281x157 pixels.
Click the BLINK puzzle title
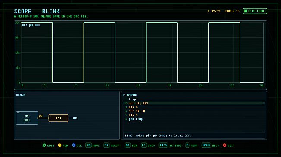[51, 12]
